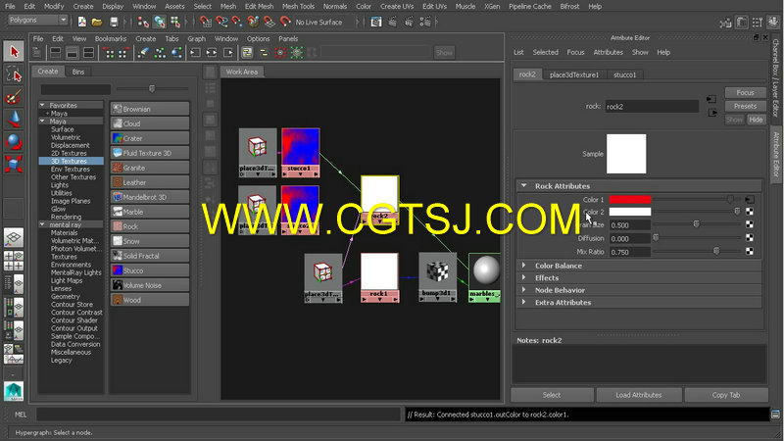
Task: Click the Focus button
Action: coord(745,92)
